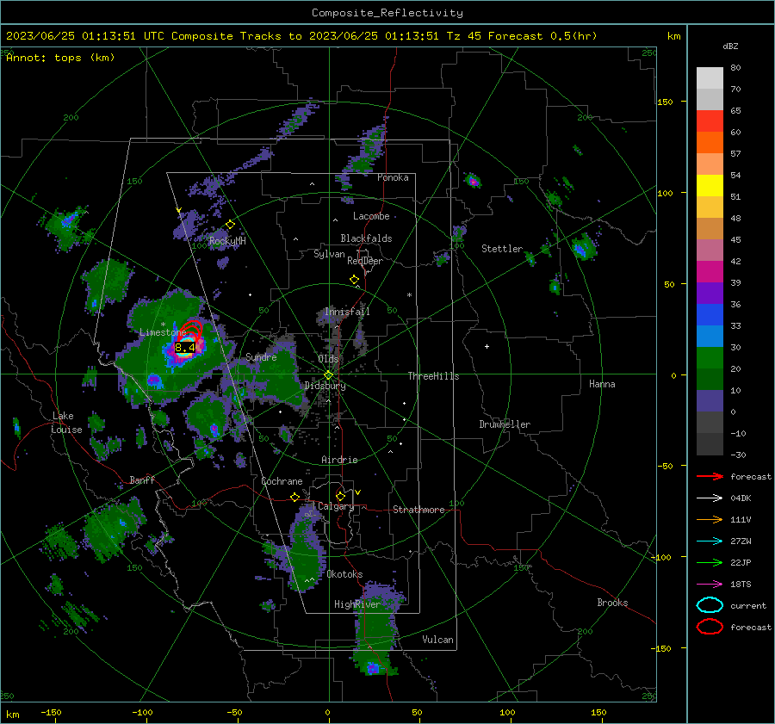
Task: Click the 'Annot: tops (km)' annotation label
Action: pyautogui.click(x=60, y=58)
